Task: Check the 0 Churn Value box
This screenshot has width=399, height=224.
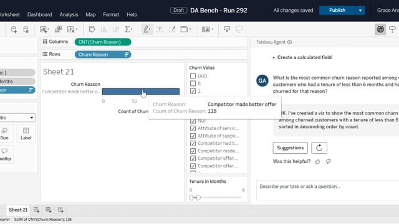Action: (193, 83)
